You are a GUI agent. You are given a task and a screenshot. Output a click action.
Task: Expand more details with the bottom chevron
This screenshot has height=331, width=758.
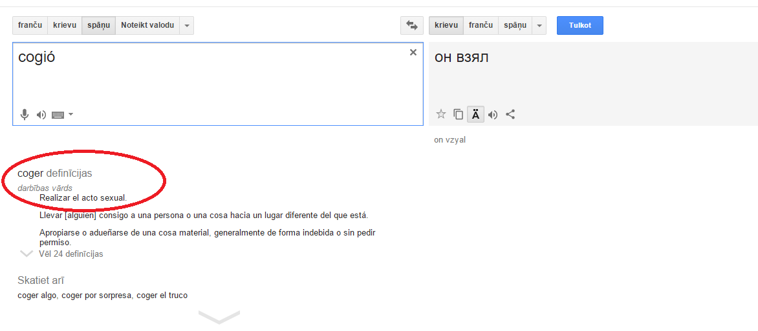point(219,317)
